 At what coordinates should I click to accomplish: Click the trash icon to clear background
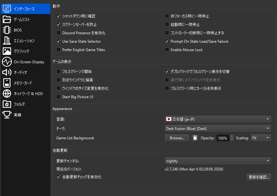[195, 138]
